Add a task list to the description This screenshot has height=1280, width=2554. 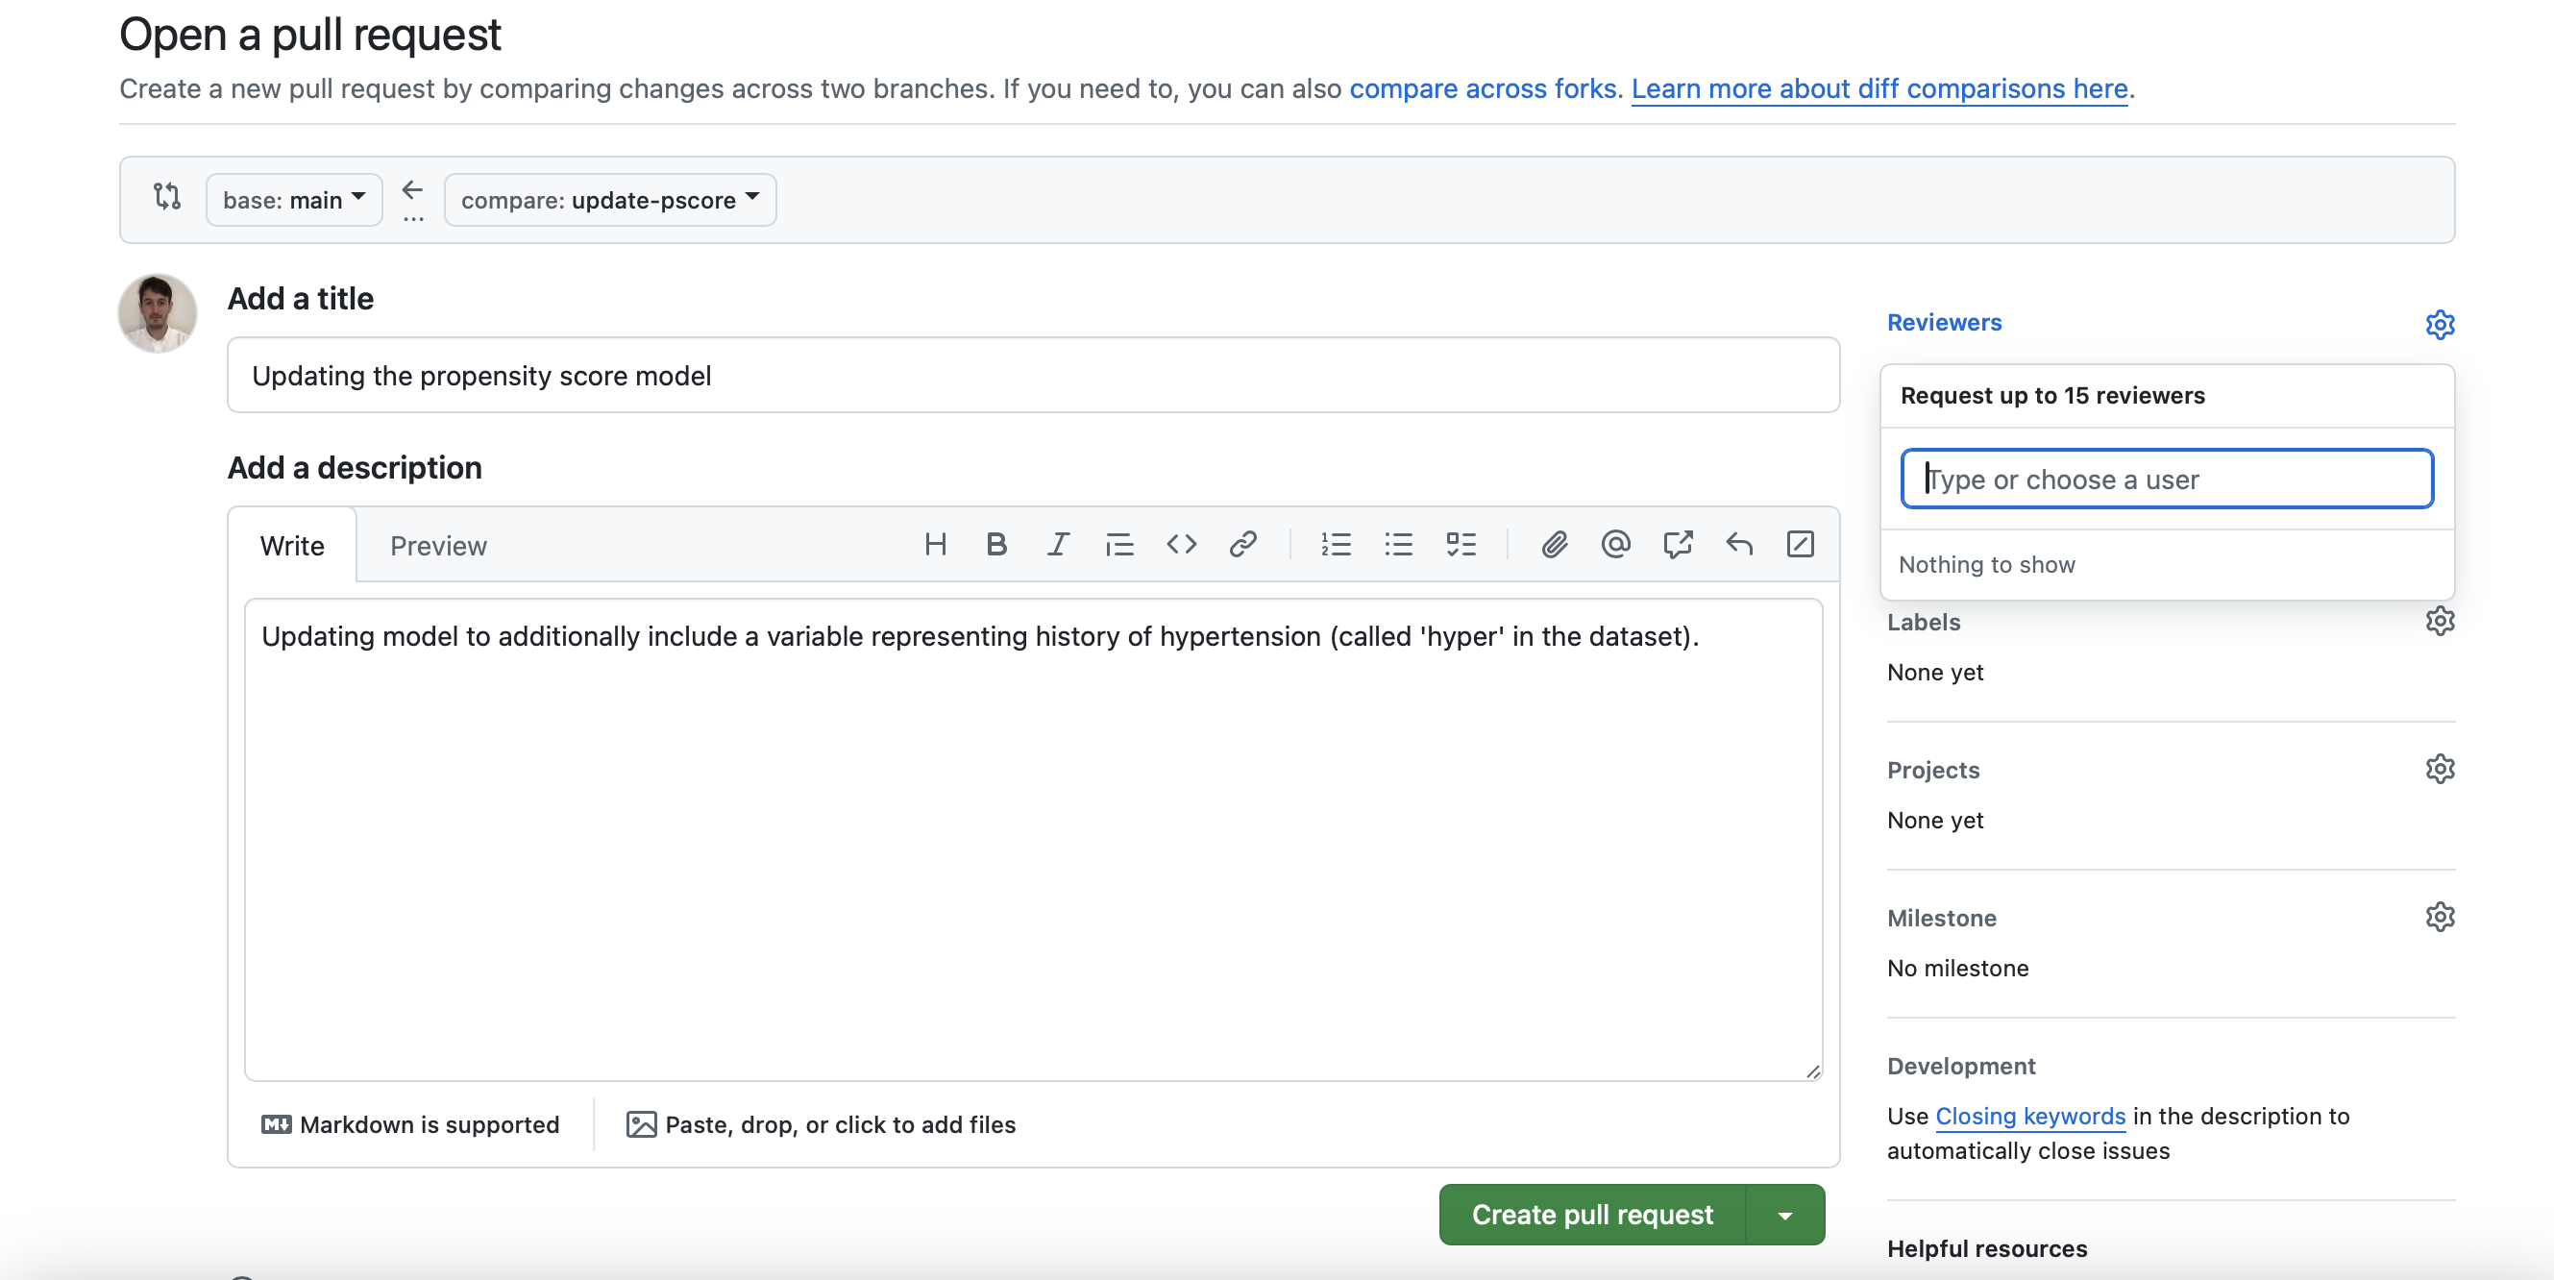1461,544
